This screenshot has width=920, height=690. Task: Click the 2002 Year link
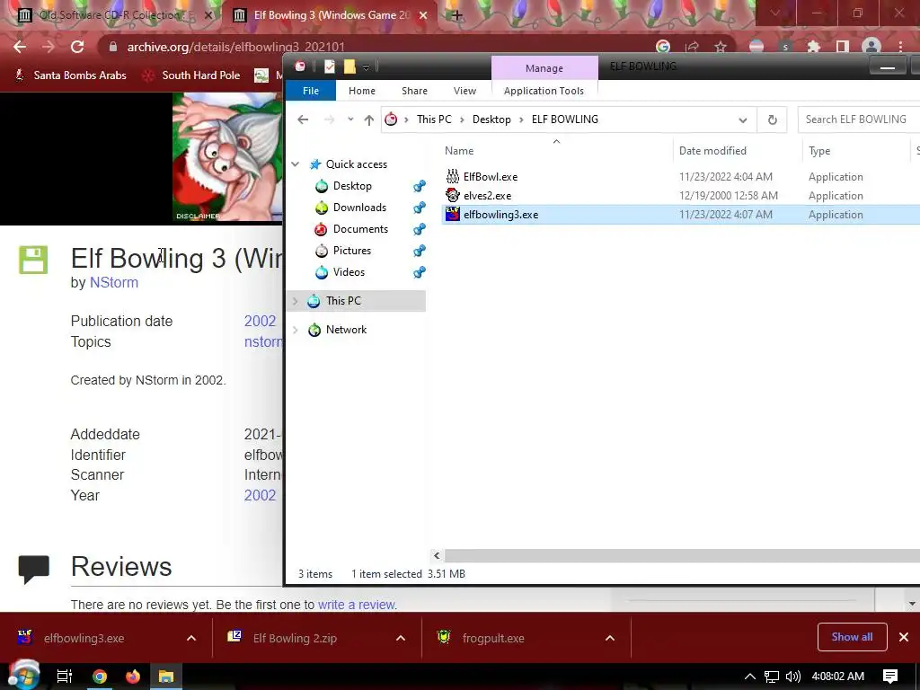pyautogui.click(x=260, y=495)
